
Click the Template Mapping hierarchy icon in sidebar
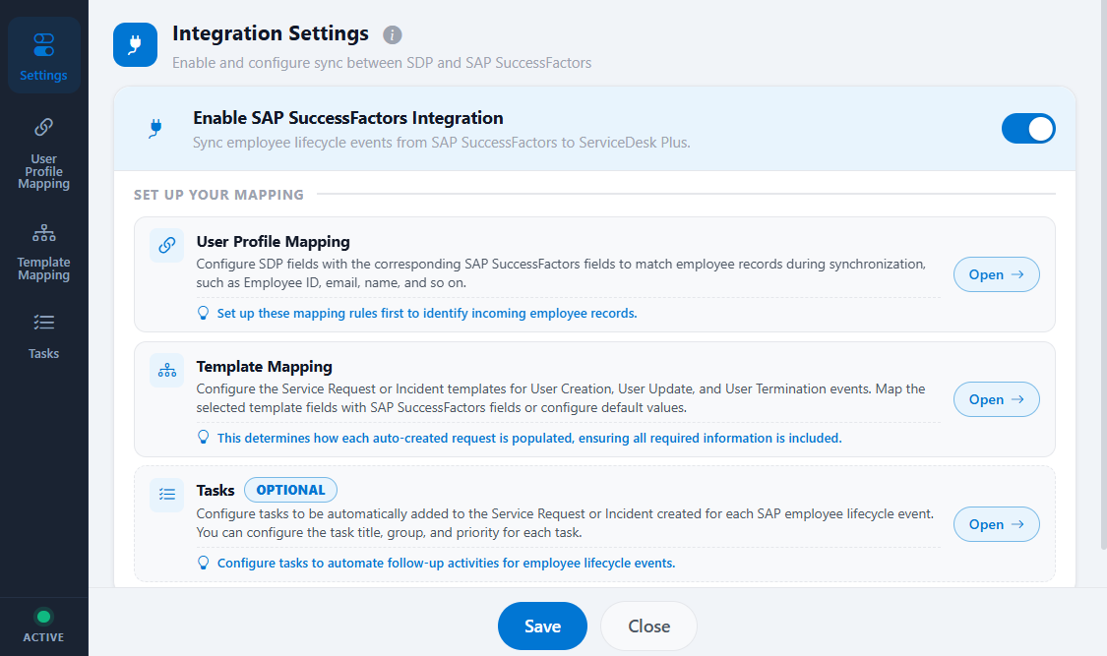click(x=43, y=232)
